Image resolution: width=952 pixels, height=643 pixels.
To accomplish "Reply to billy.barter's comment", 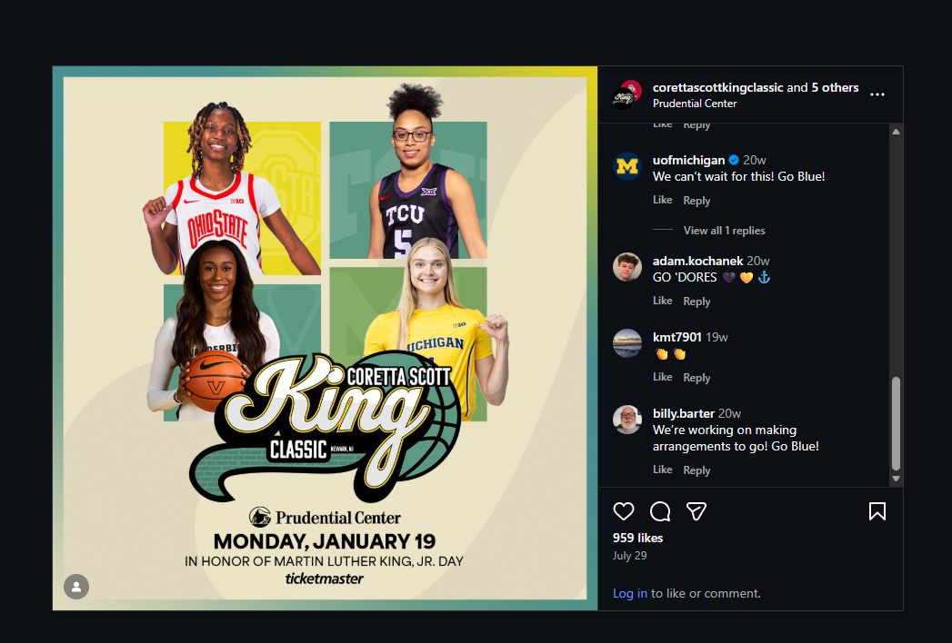I will (x=696, y=470).
